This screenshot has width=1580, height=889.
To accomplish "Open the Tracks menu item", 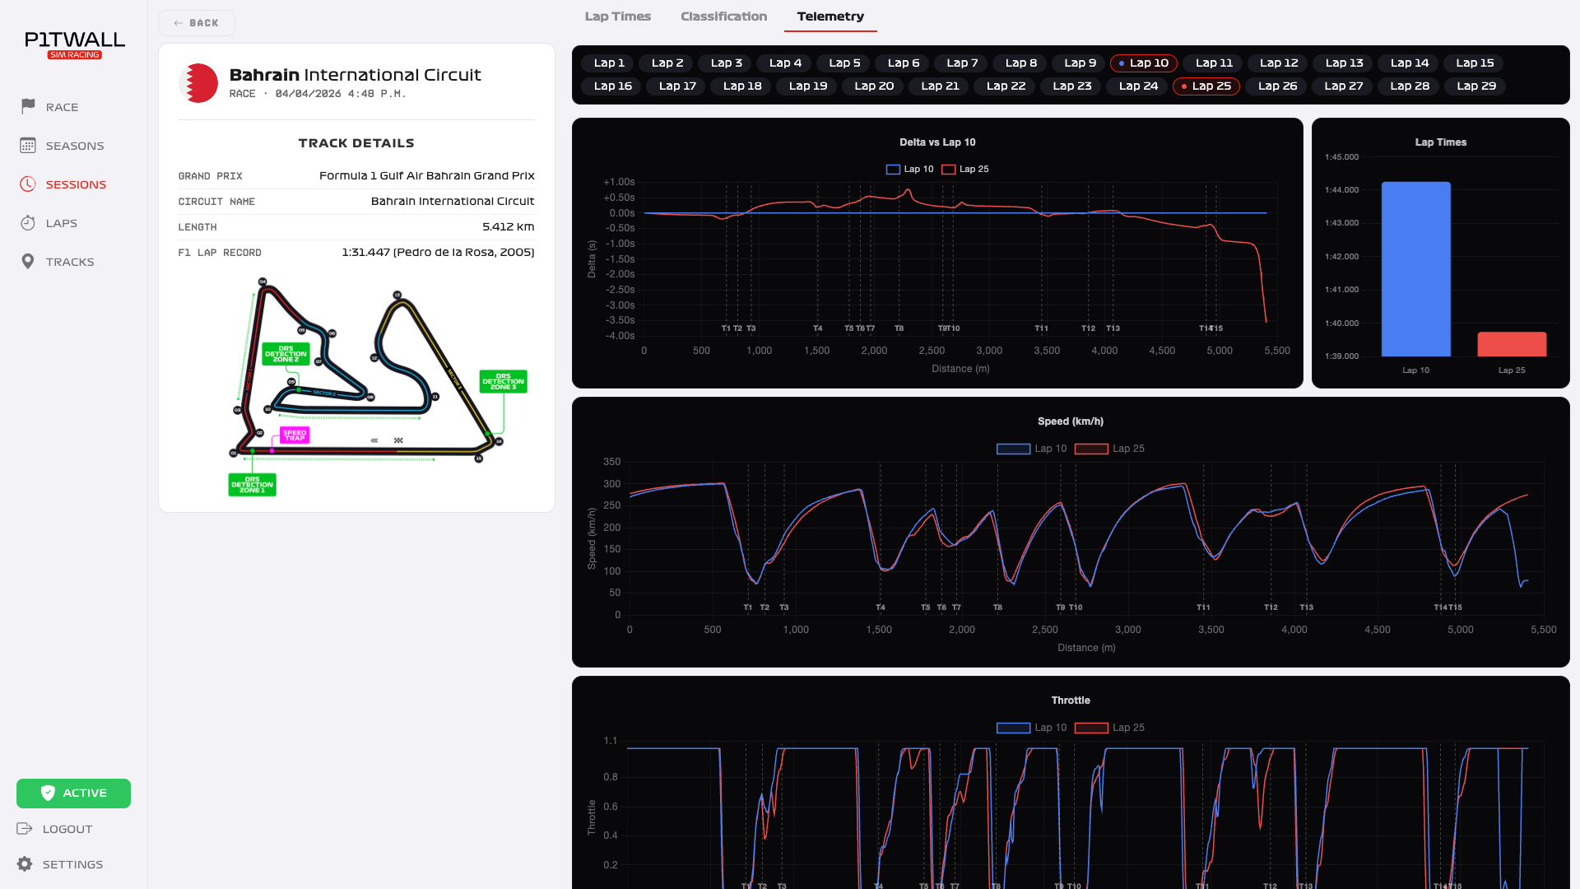I will [x=69, y=262].
